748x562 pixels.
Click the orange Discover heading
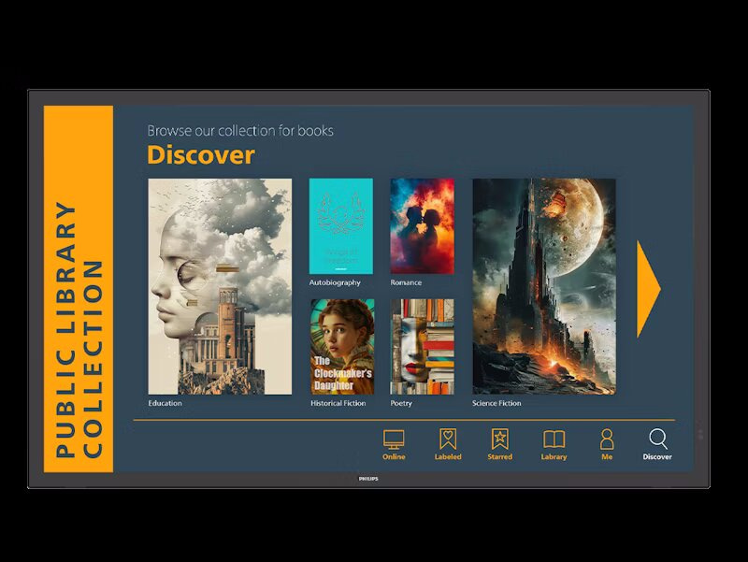[x=200, y=155]
